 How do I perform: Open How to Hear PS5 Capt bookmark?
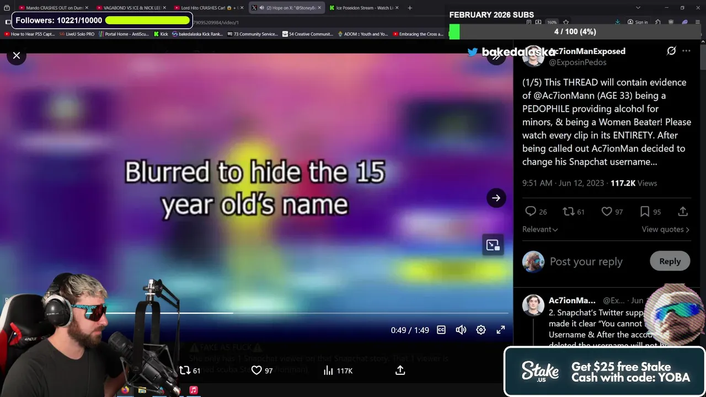29,34
